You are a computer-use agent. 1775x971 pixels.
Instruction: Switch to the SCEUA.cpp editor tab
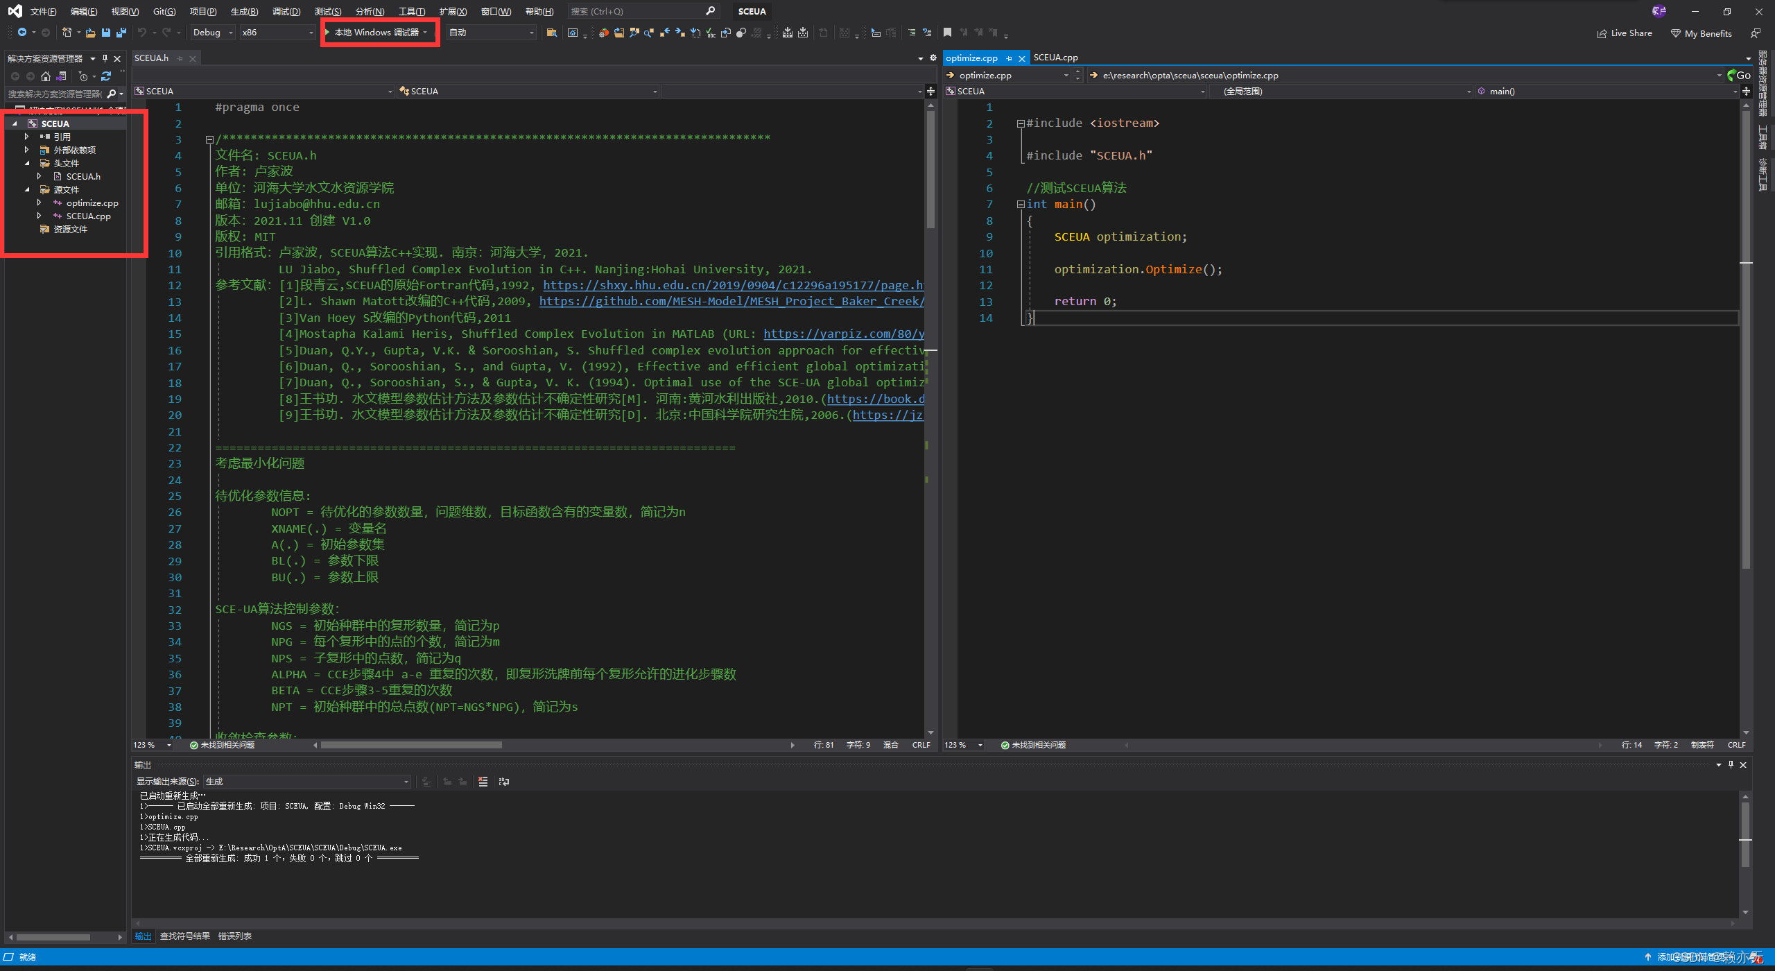tap(1055, 58)
